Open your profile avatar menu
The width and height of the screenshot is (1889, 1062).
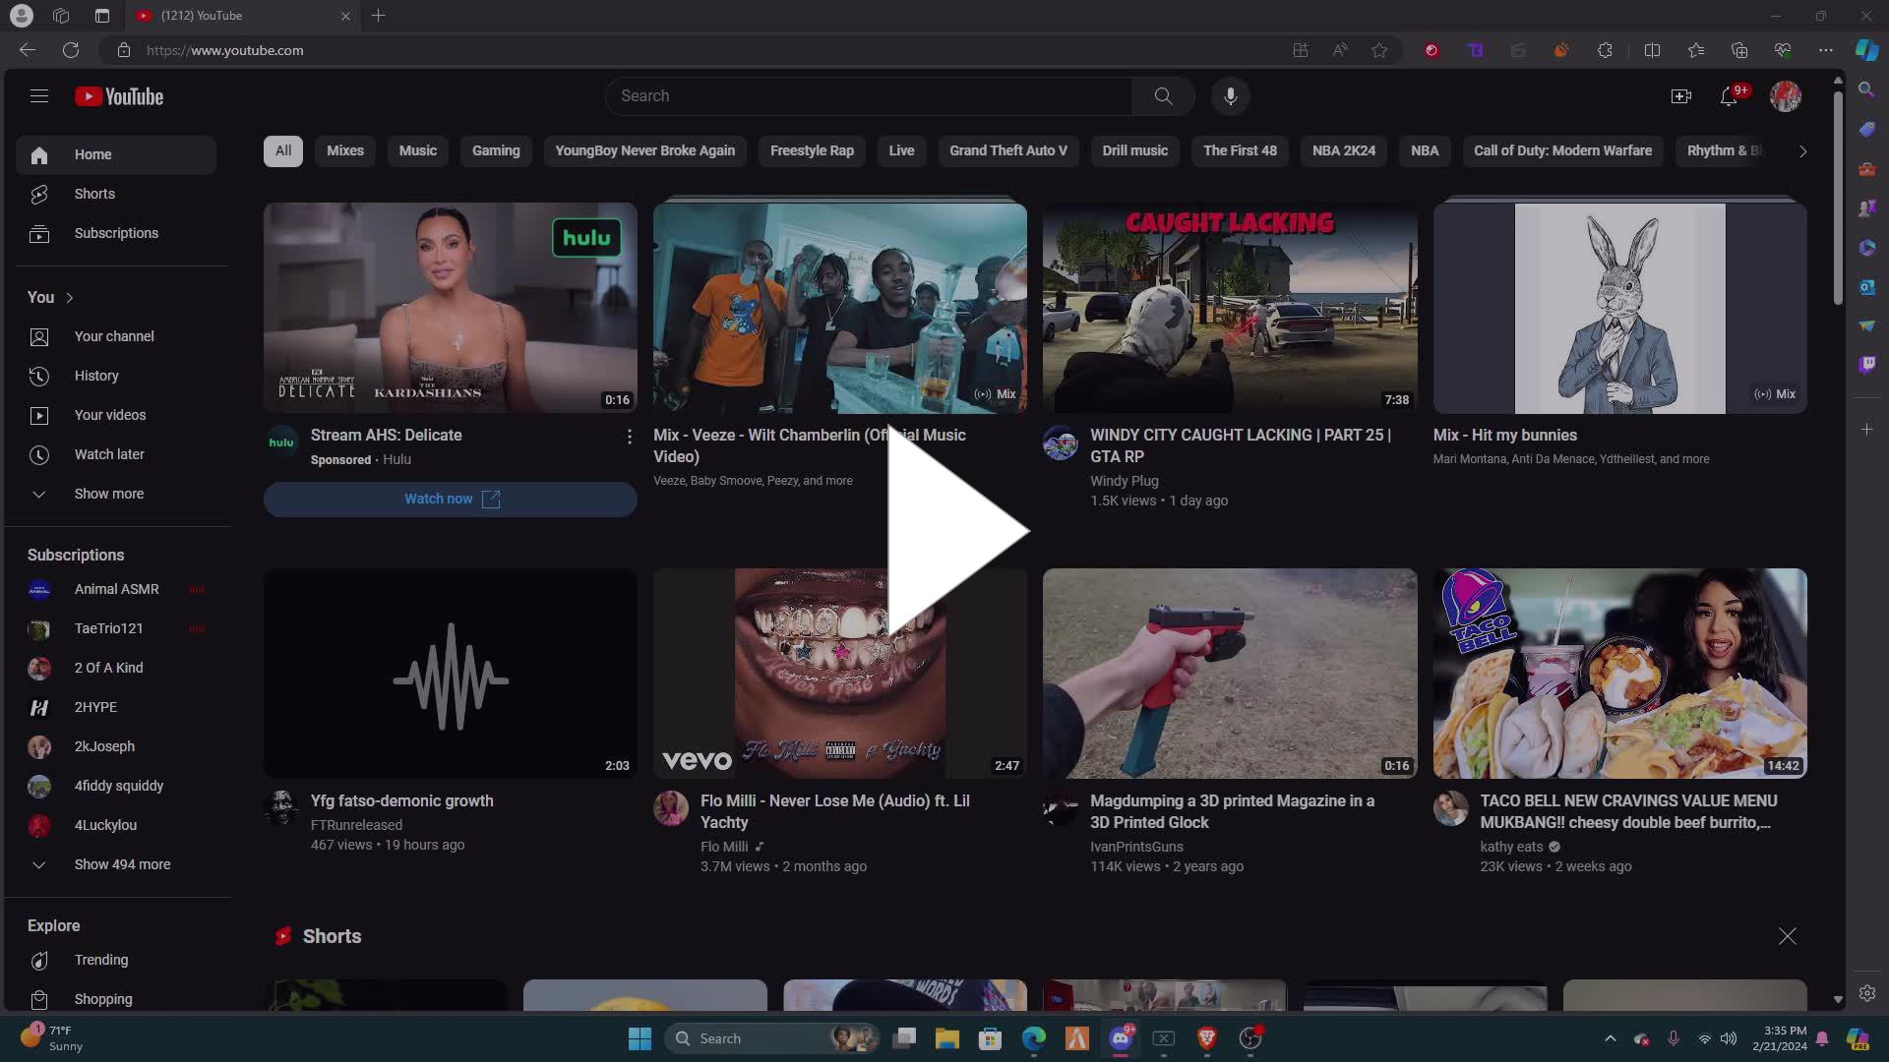1785,95
